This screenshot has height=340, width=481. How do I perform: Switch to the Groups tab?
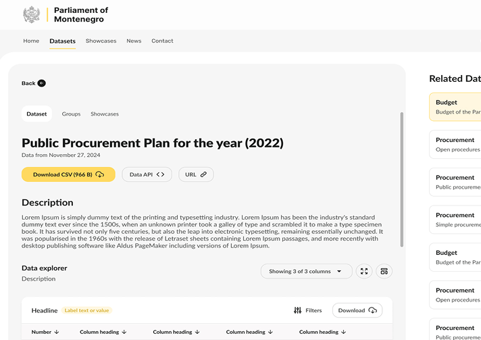coord(71,114)
